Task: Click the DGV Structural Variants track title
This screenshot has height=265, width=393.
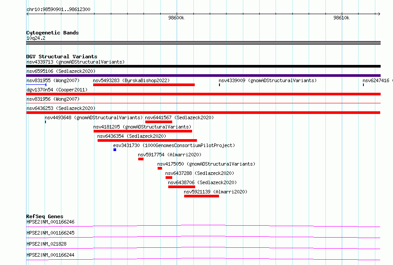Action: point(62,57)
